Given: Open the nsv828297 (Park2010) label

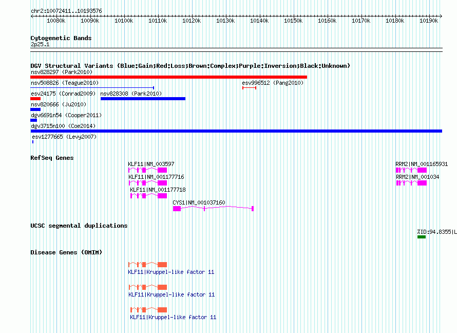Looking at the screenshot, I should pyautogui.click(x=62, y=72).
